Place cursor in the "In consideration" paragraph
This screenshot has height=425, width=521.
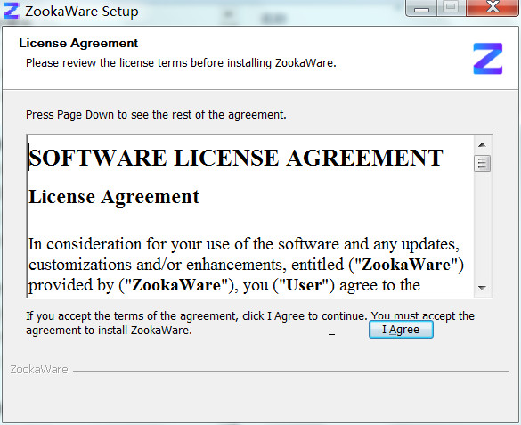(246, 265)
